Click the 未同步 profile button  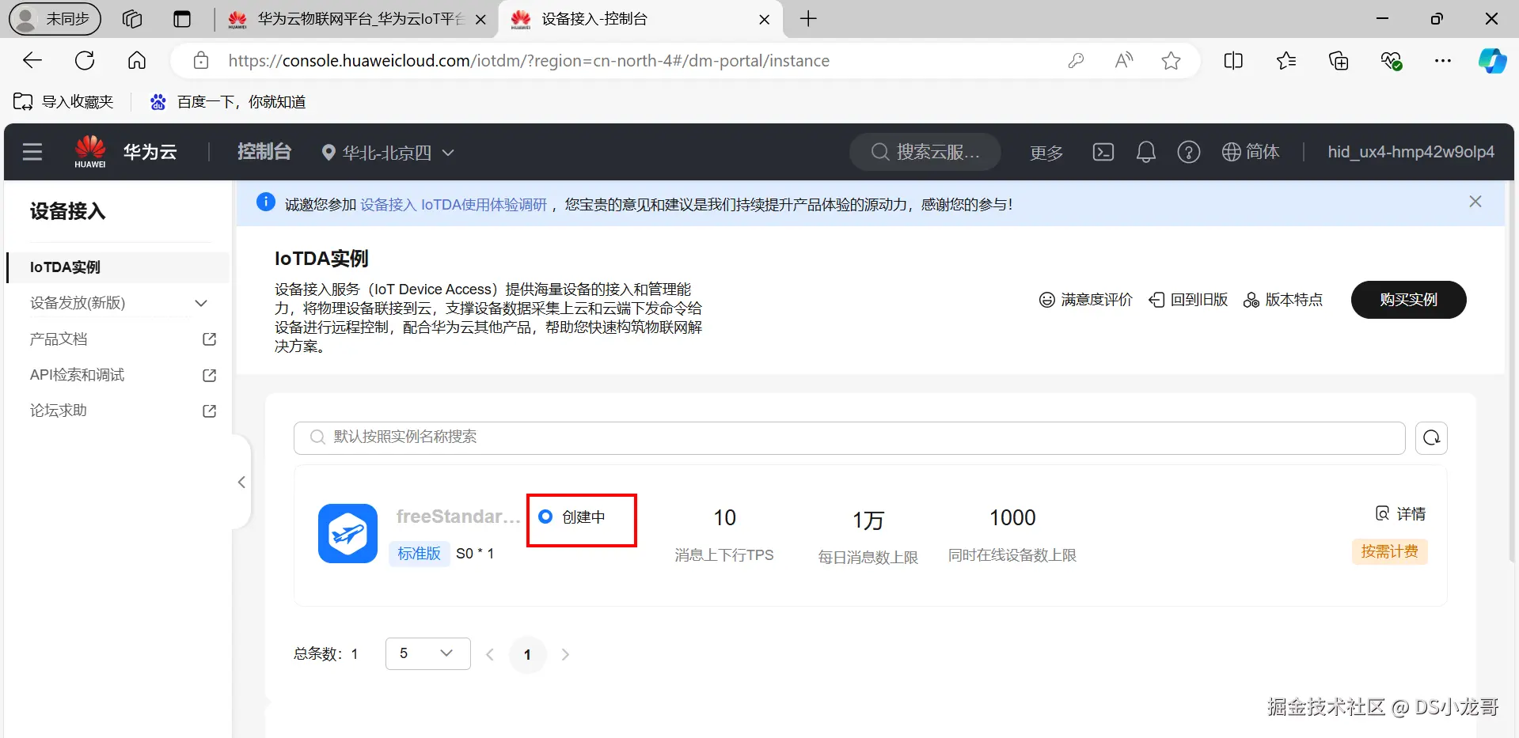[55, 19]
